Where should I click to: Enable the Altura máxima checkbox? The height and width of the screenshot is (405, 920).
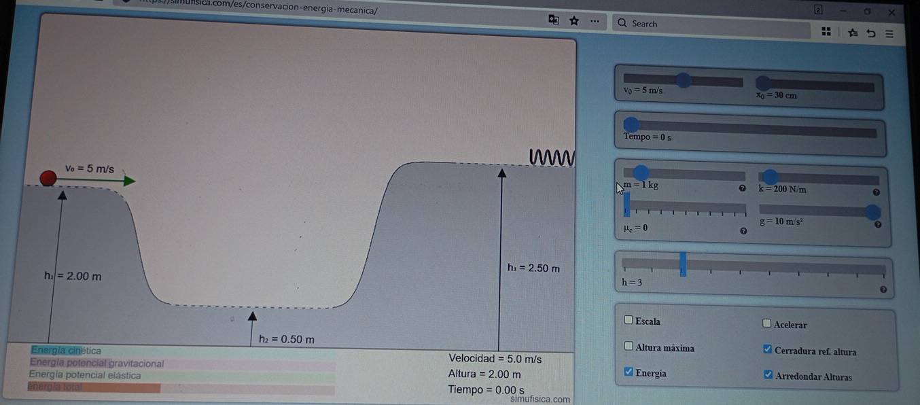tap(629, 345)
